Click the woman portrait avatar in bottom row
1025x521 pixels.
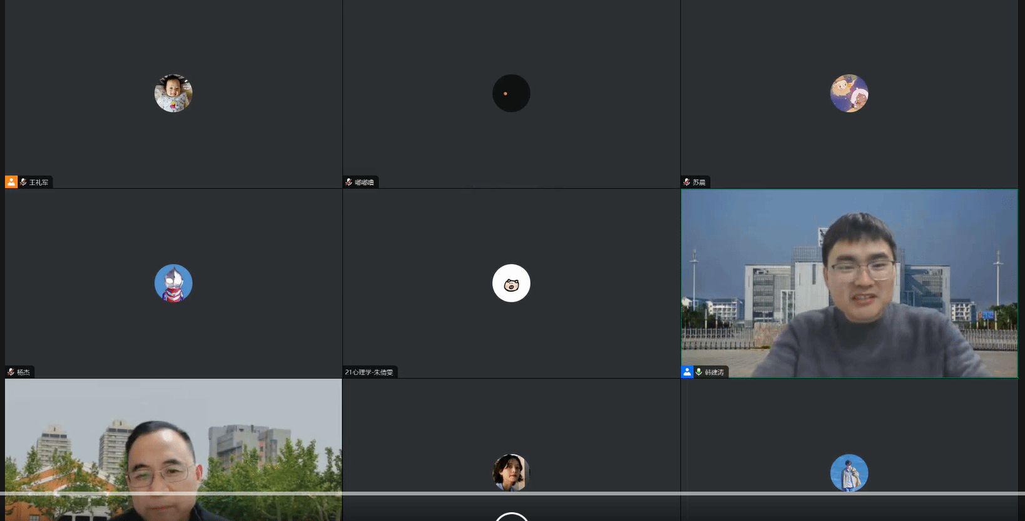pyautogui.click(x=511, y=472)
